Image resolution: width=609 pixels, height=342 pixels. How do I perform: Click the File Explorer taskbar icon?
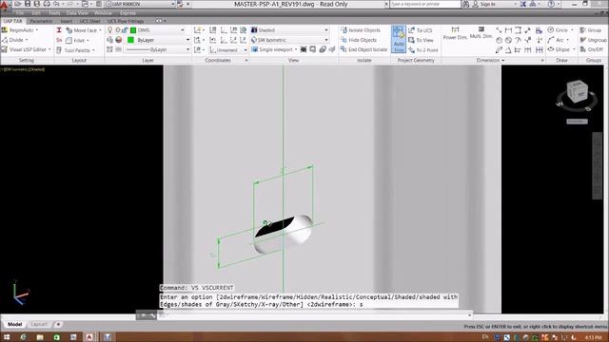click(40, 337)
